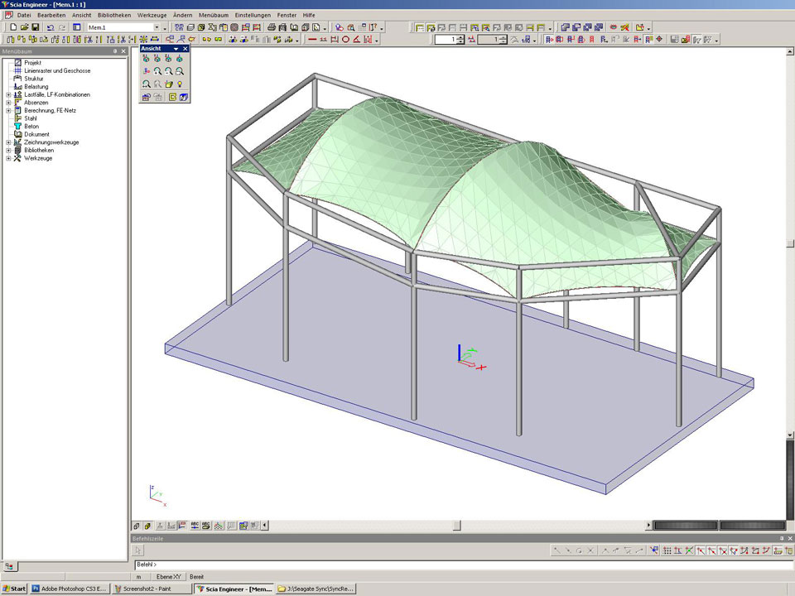
Task: Expand the Bibliotheken tree node
Action: [8, 151]
